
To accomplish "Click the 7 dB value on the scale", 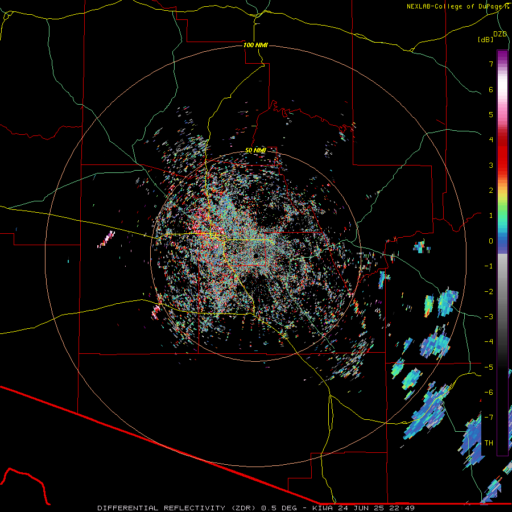I will point(491,64).
